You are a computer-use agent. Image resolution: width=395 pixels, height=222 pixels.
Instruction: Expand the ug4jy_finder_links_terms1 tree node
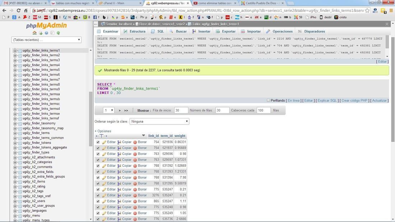point(15,51)
